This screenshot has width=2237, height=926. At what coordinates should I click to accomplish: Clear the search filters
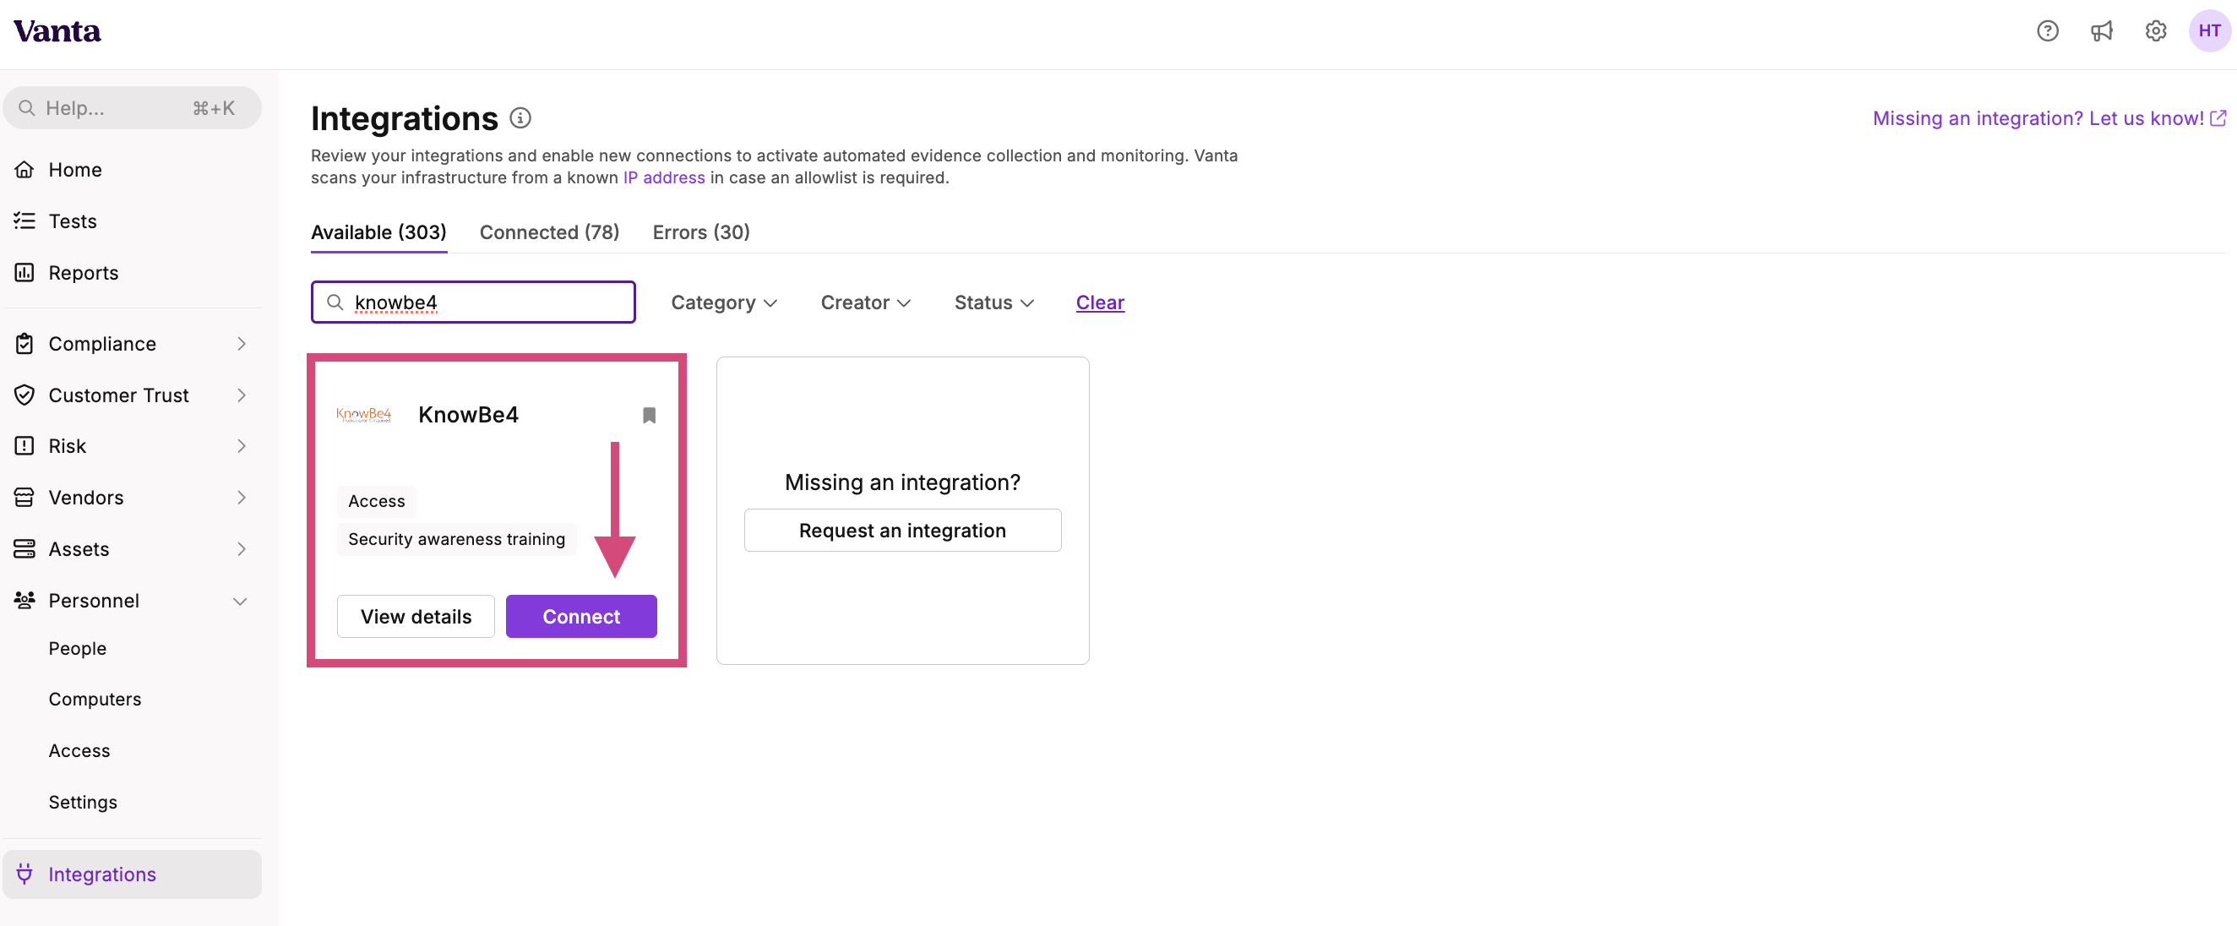coord(1100,302)
